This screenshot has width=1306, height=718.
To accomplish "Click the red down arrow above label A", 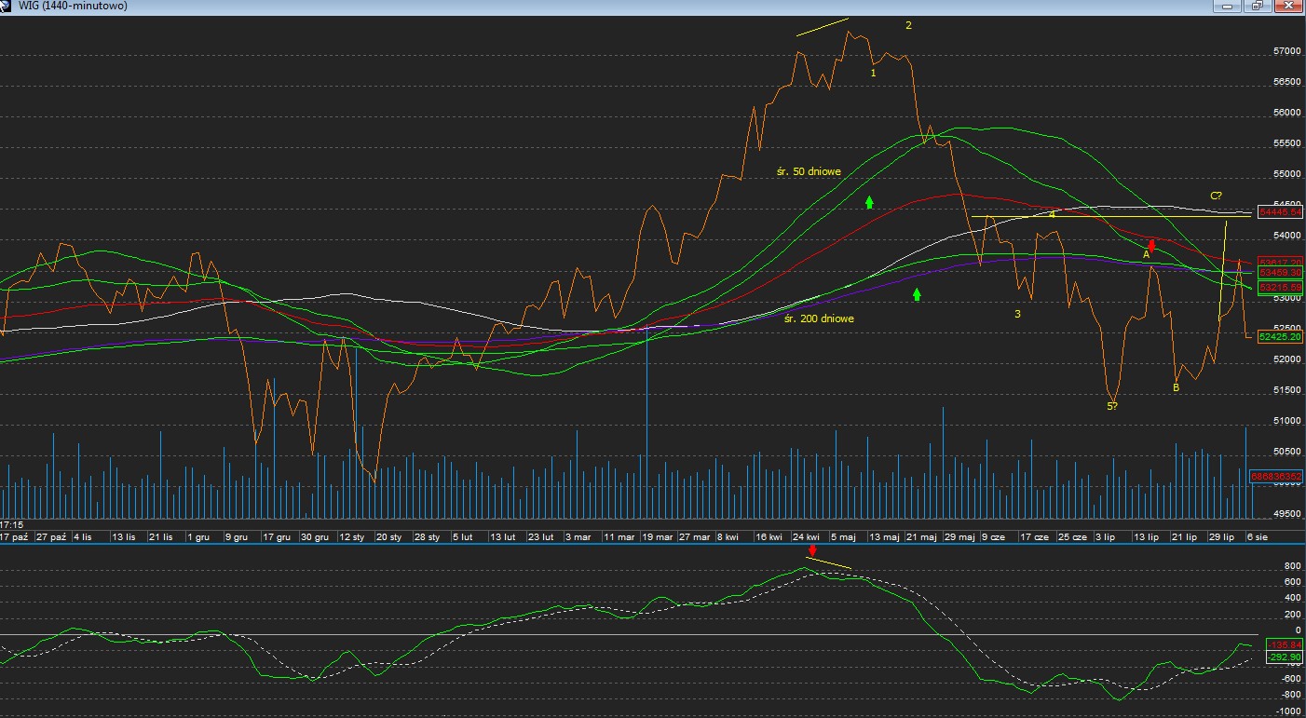I will click(x=1152, y=245).
